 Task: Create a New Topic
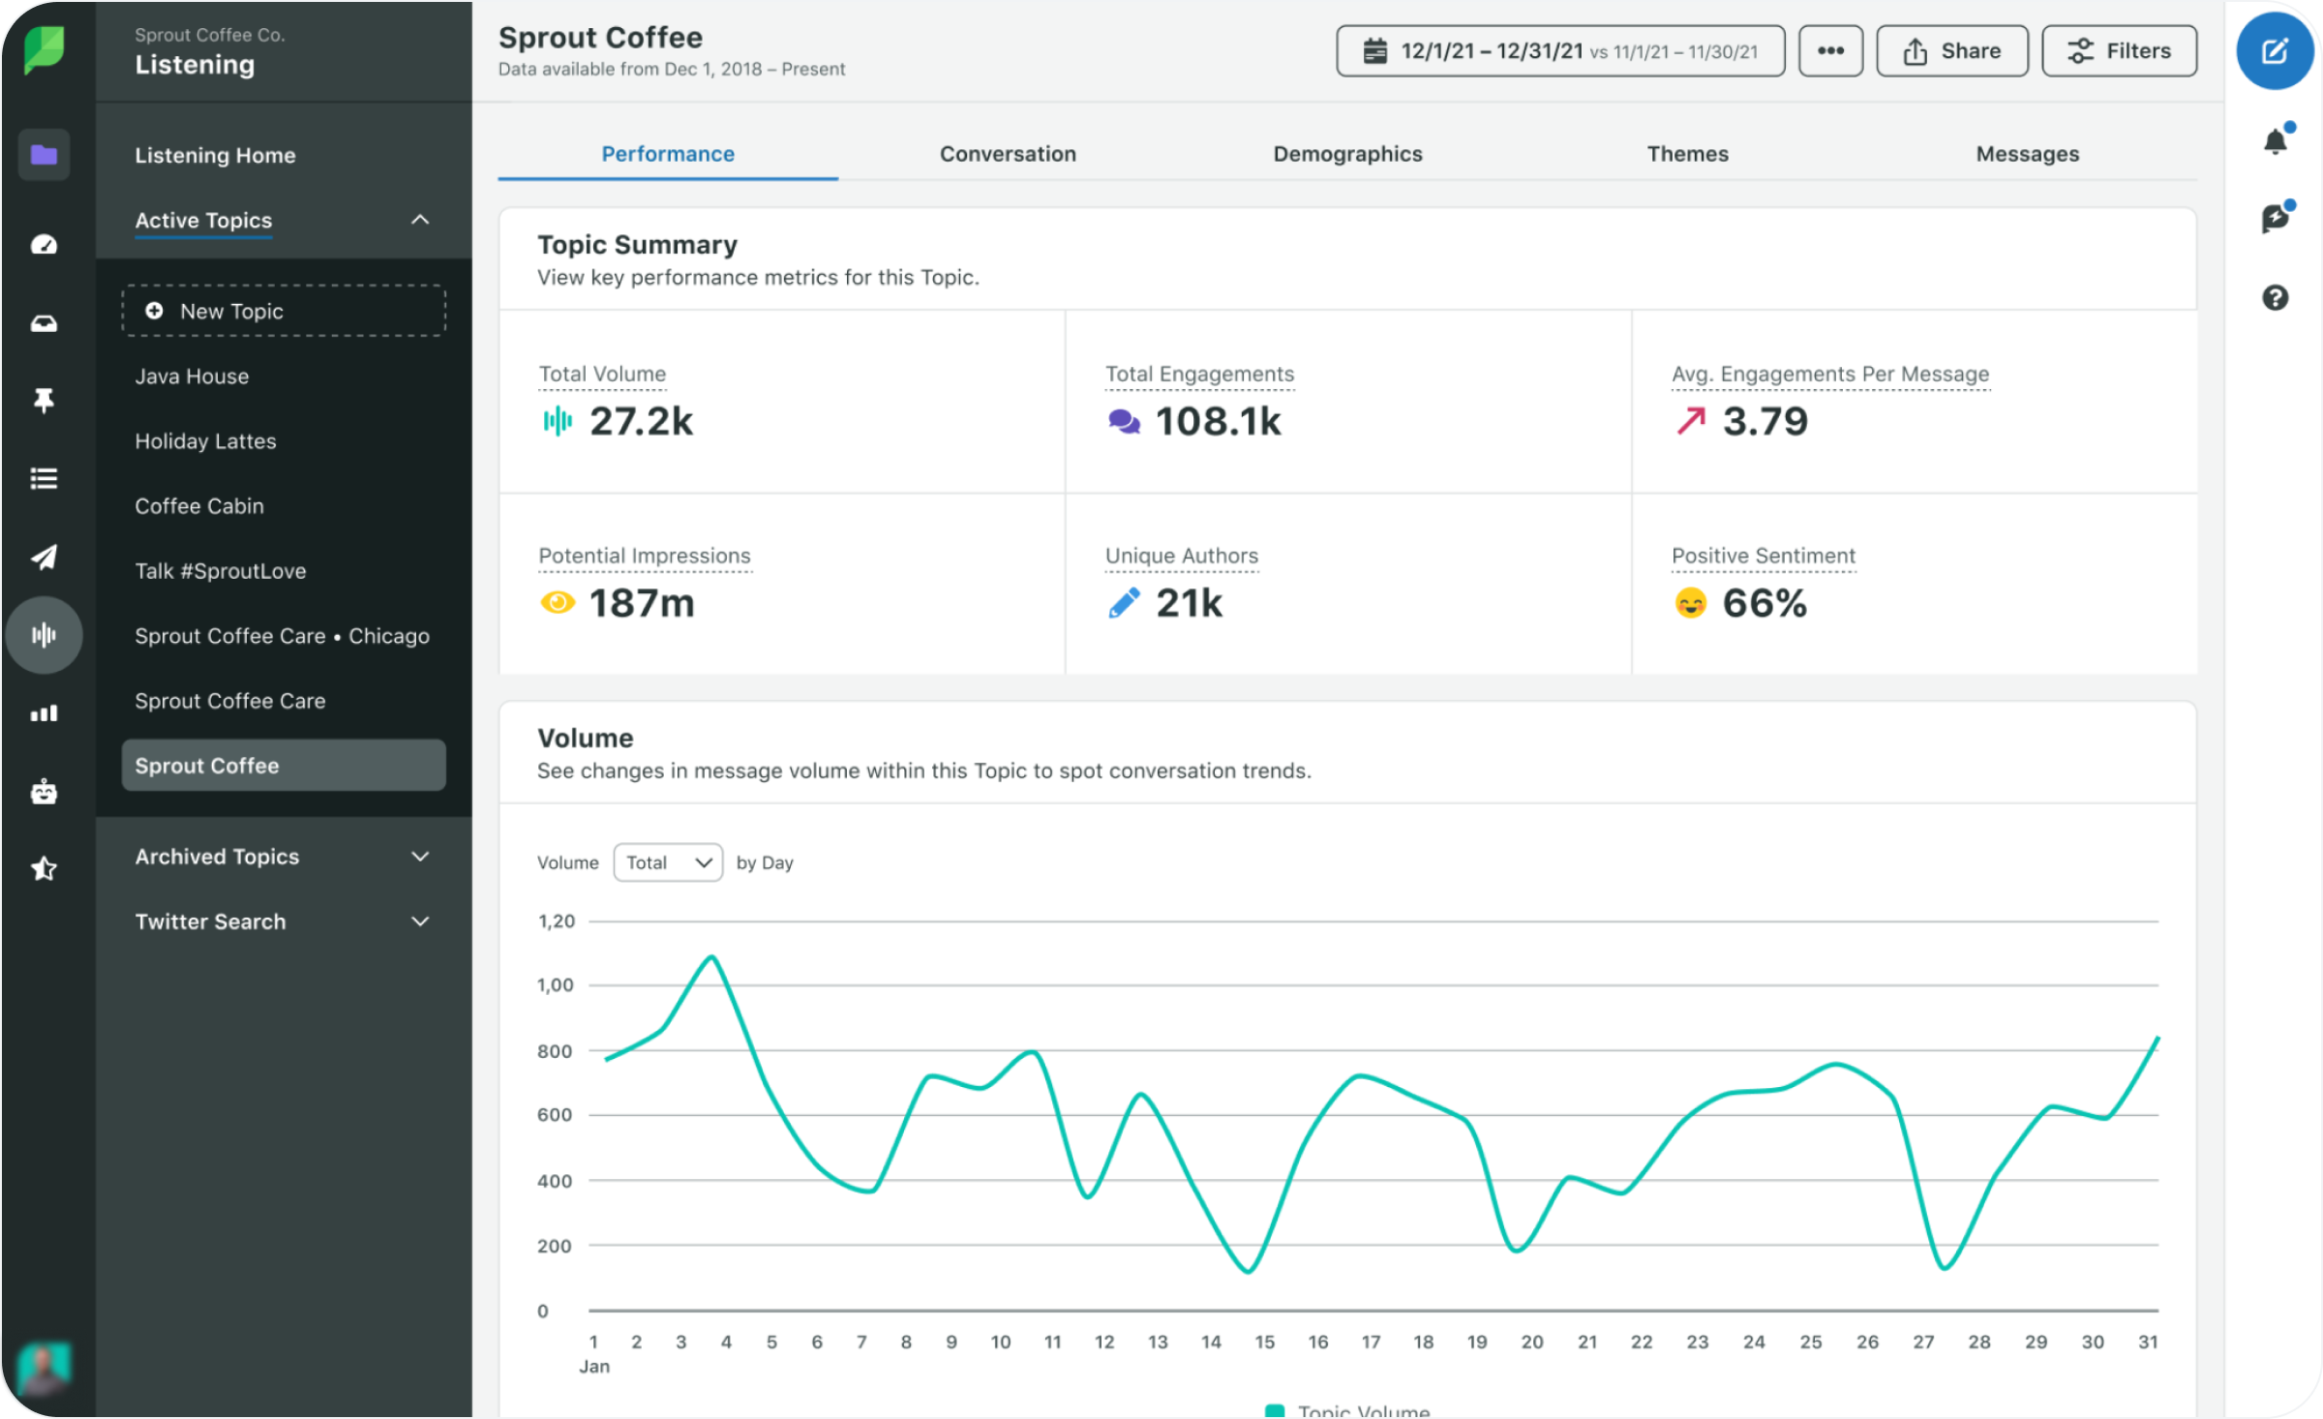pos(284,311)
